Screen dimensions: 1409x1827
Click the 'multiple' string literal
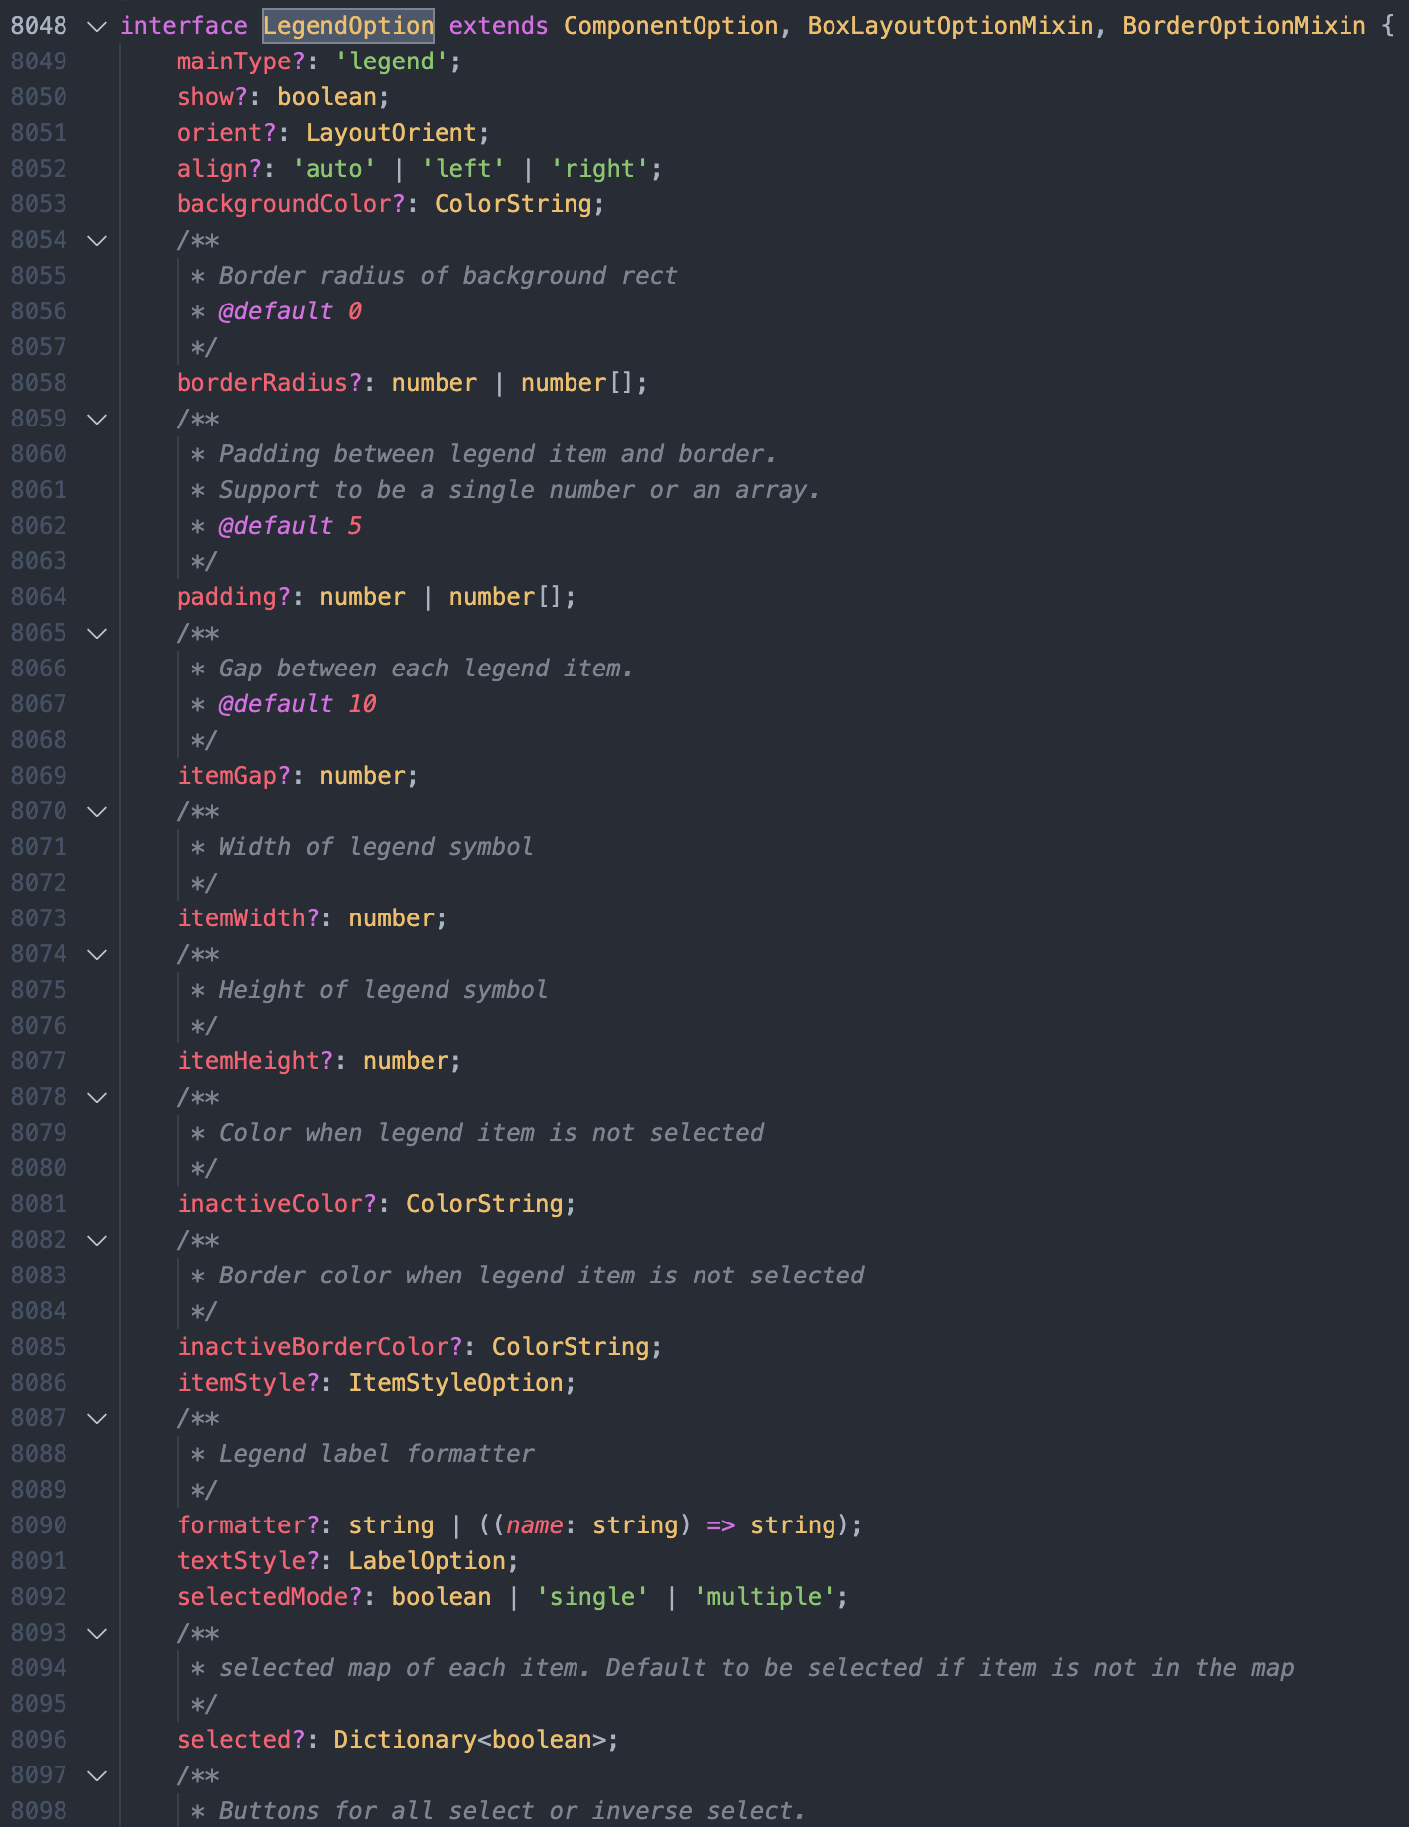tap(764, 1597)
